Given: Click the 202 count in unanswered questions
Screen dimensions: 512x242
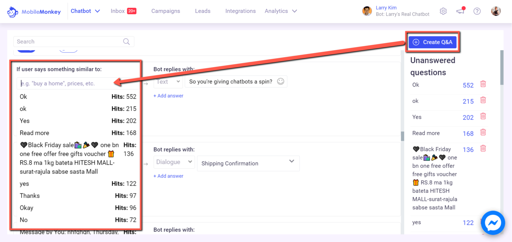Looking at the screenshot, I should coord(468,117).
